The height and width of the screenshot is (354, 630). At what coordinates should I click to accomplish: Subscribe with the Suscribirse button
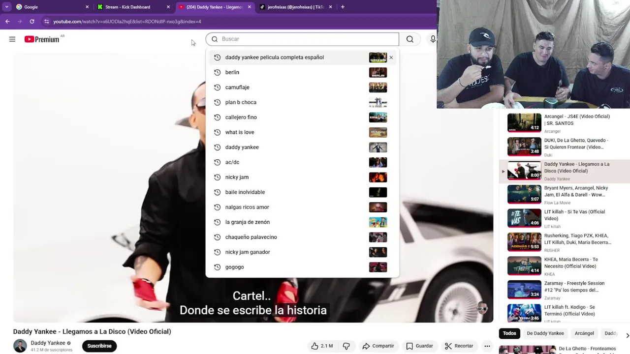click(x=99, y=346)
